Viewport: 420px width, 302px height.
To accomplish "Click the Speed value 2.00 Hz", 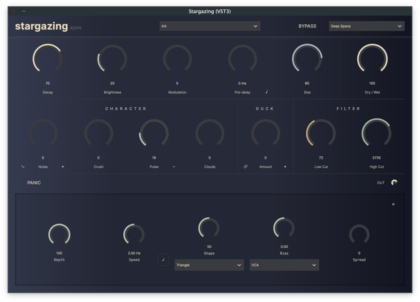I will pyautogui.click(x=134, y=253).
